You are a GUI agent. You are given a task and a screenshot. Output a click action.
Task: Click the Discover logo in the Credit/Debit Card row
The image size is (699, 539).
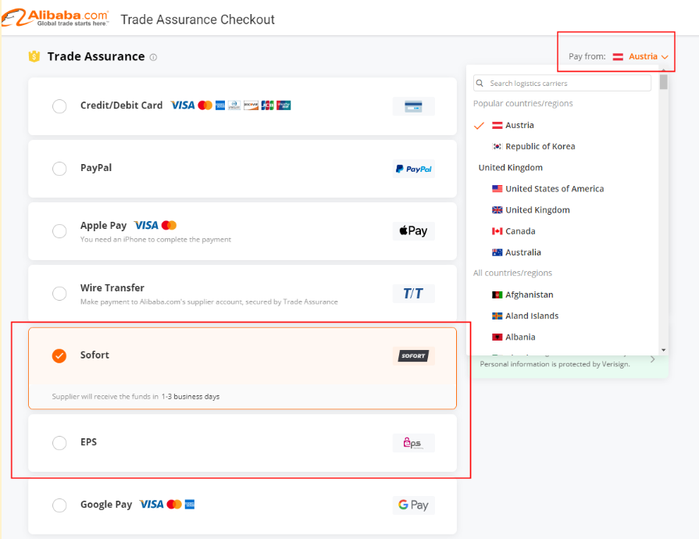[251, 105]
